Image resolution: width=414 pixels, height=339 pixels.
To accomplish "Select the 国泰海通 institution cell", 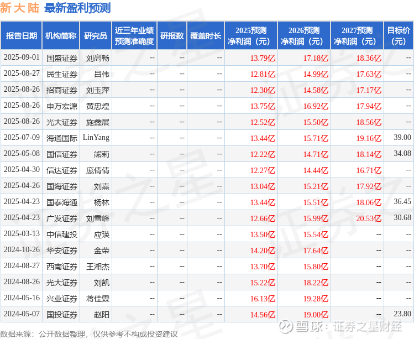I will pyautogui.click(x=61, y=202).
